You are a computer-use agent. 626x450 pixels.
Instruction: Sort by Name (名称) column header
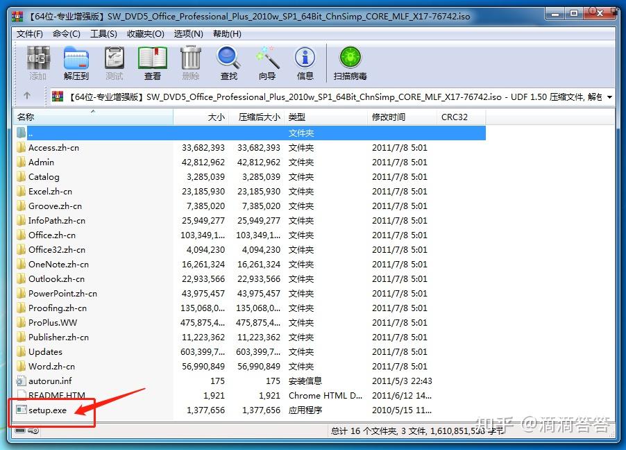click(94, 117)
